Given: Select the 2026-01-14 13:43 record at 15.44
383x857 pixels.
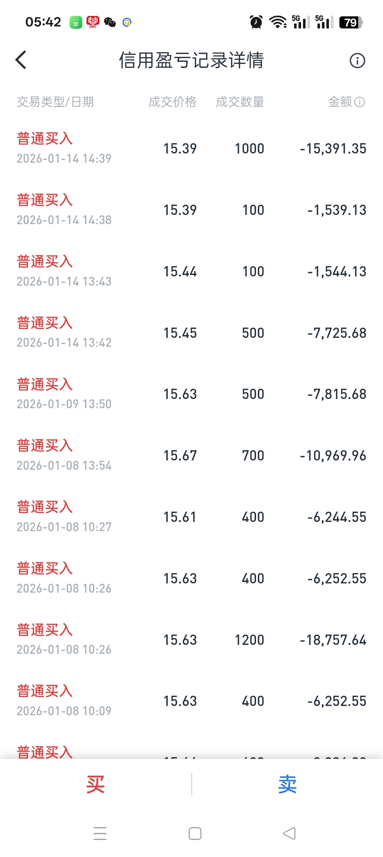Looking at the screenshot, I should 191,271.
